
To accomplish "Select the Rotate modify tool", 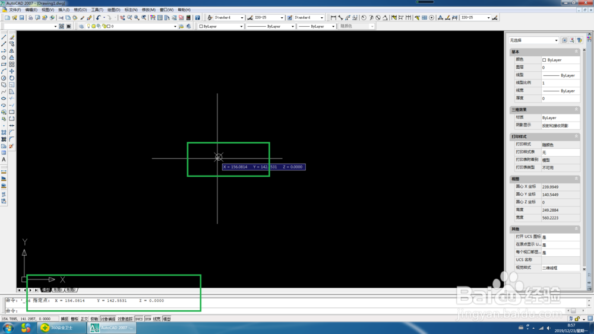I will click(x=12, y=78).
